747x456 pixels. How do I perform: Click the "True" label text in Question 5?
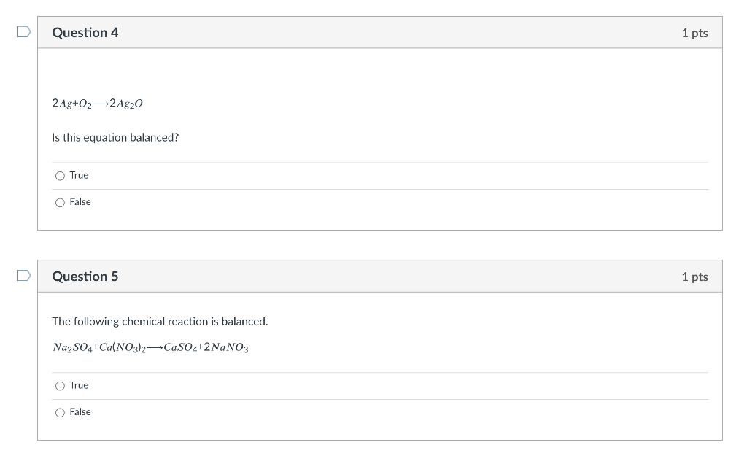coord(79,385)
